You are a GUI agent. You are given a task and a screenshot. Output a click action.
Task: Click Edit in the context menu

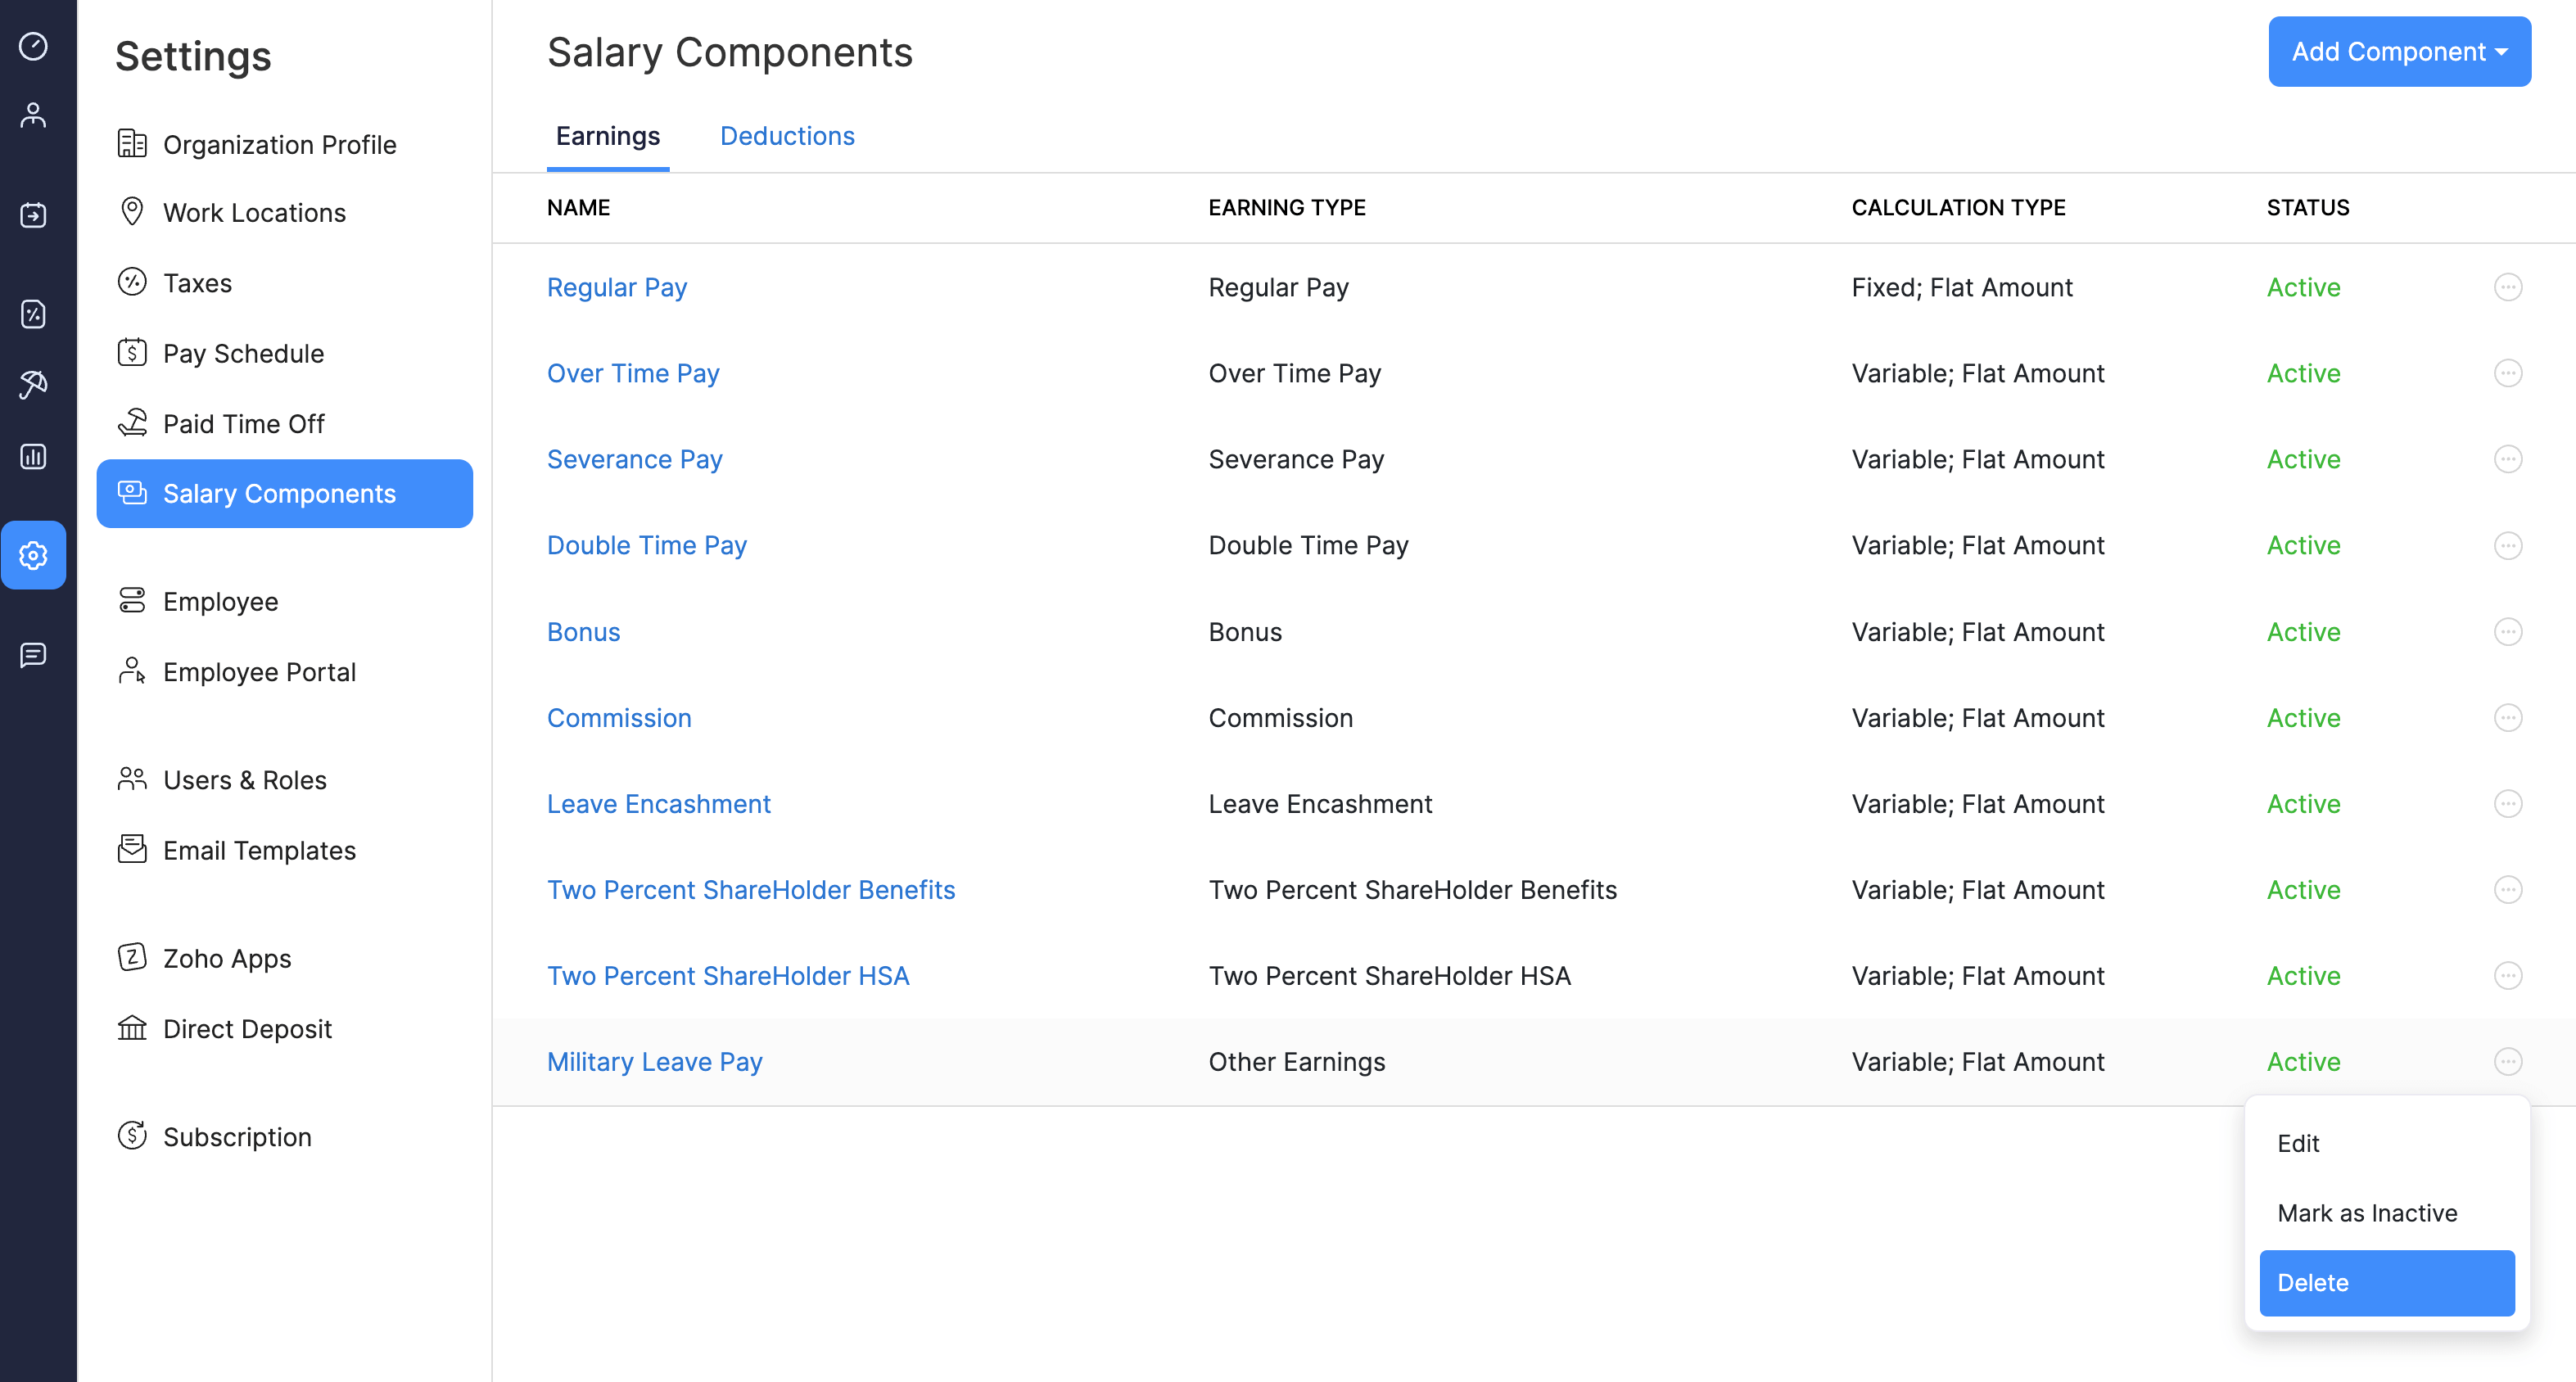(2302, 1144)
